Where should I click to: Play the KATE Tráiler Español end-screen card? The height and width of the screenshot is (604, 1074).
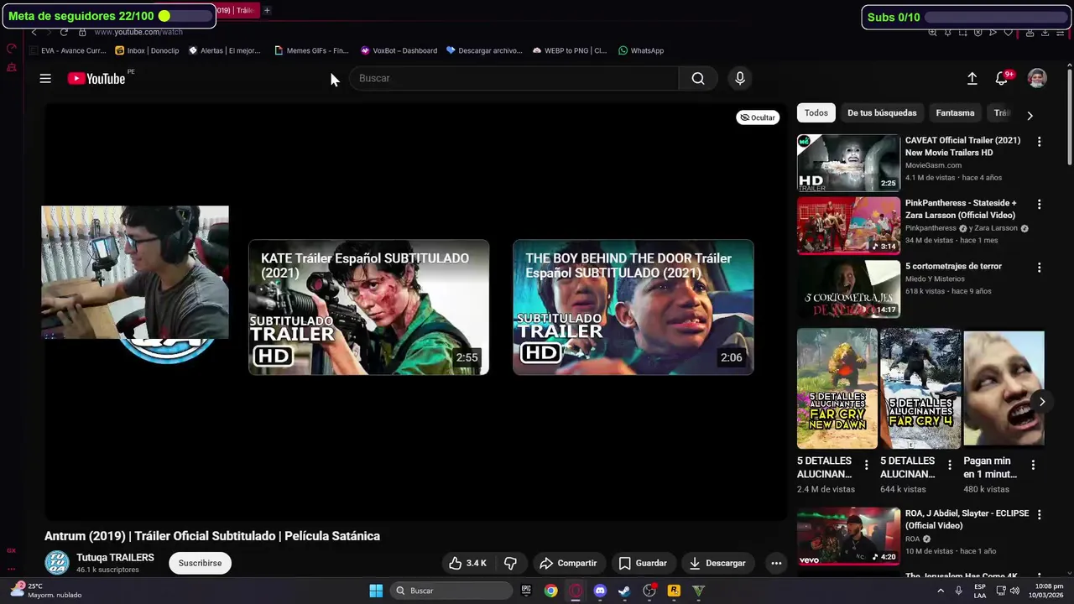tap(368, 307)
